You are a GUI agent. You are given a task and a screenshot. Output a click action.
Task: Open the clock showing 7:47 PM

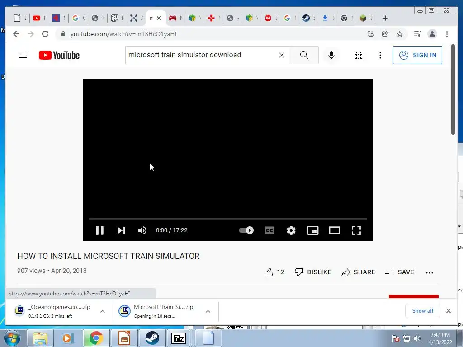pos(440,338)
